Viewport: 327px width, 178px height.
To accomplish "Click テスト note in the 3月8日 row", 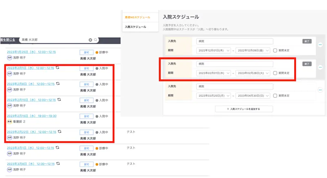I will click(x=131, y=164).
